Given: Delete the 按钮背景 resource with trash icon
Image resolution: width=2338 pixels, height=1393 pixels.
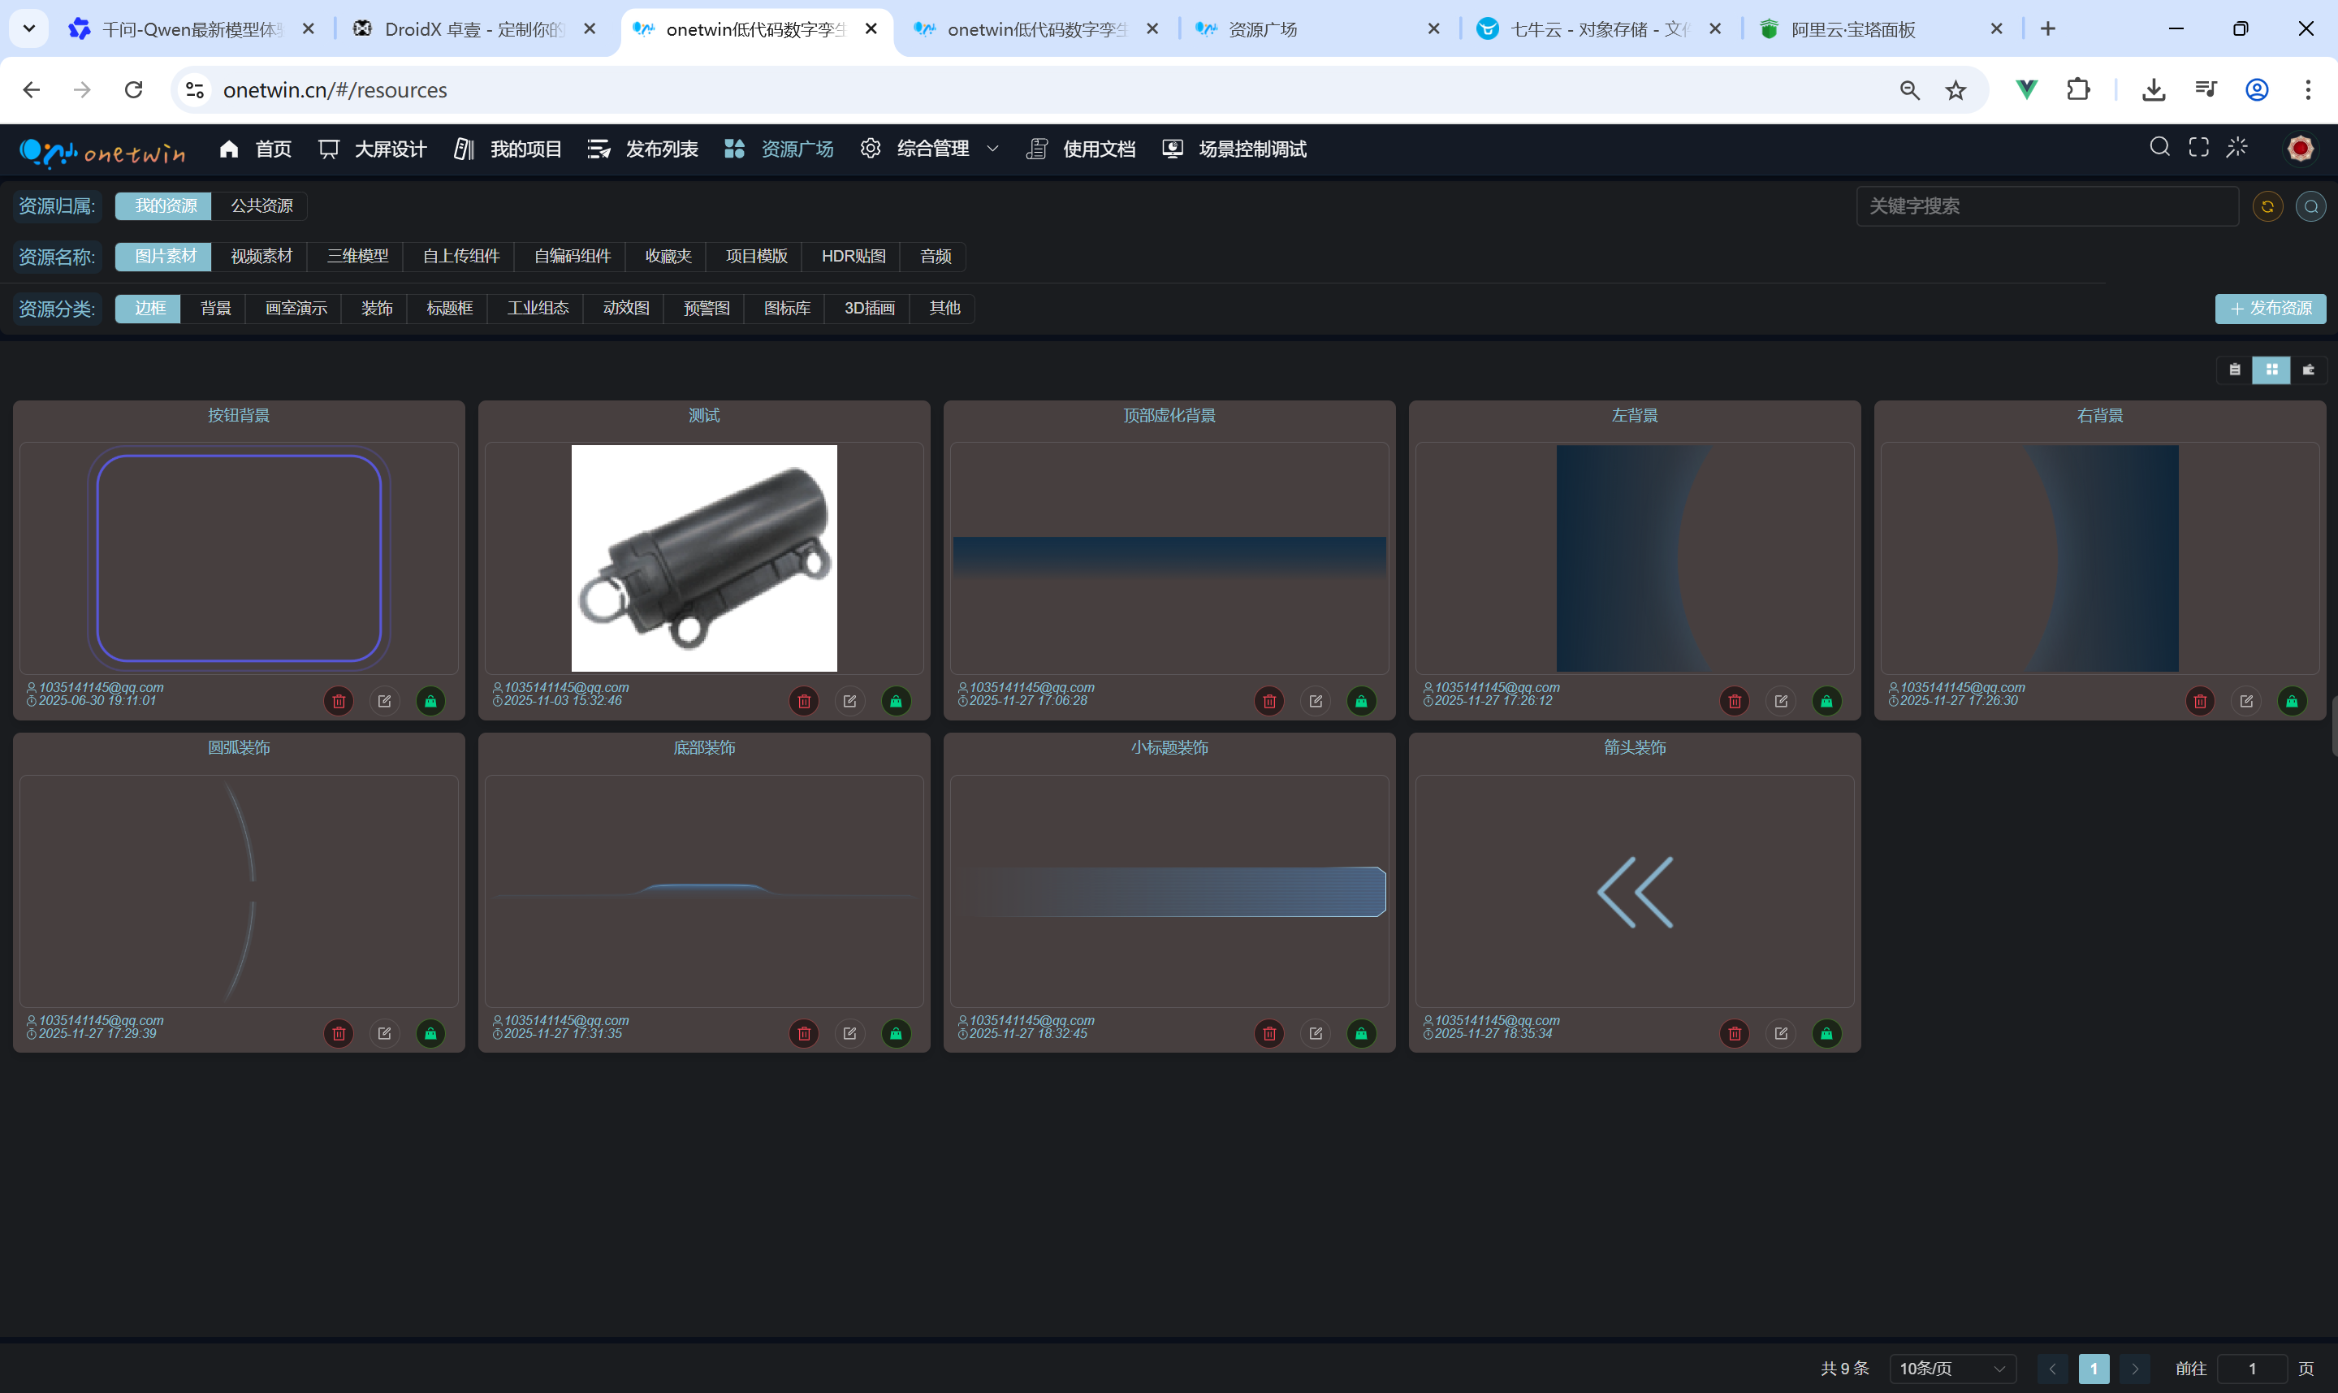Looking at the screenshot, I should [x=339, y=701].
